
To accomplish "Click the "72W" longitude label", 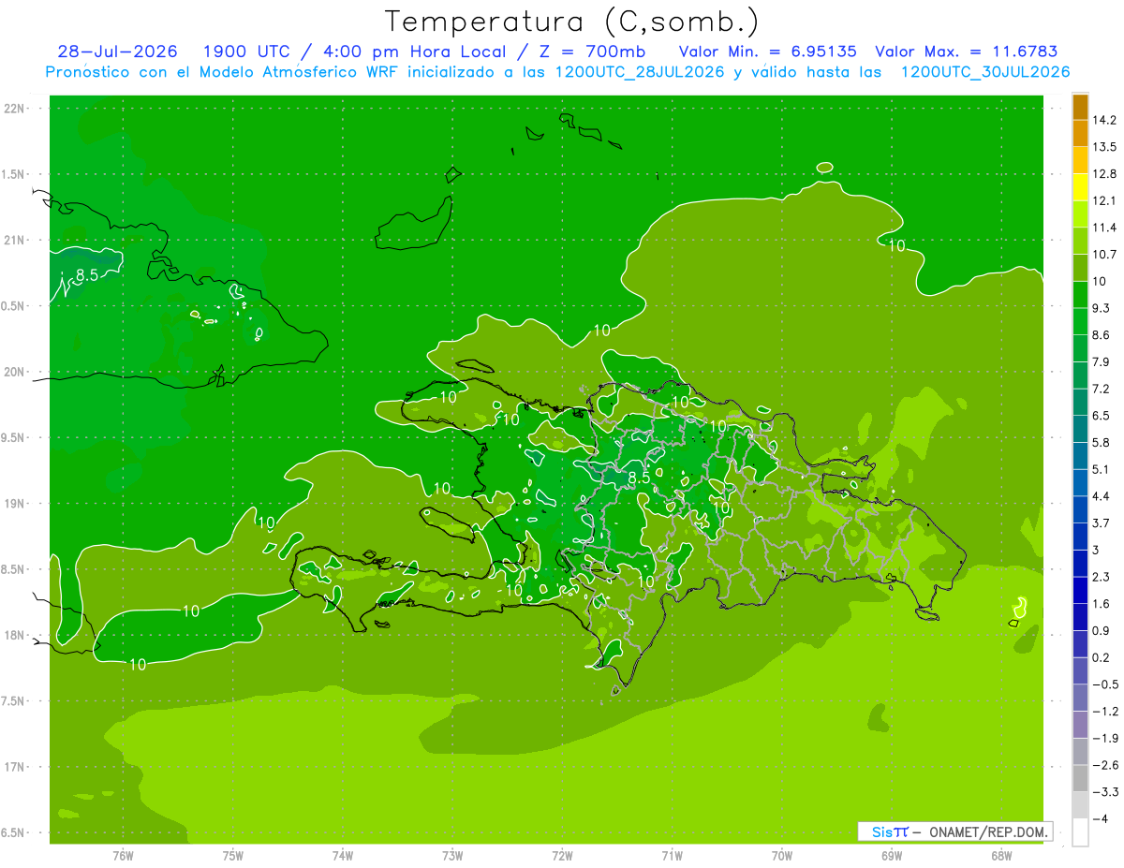I will (562, 857).
